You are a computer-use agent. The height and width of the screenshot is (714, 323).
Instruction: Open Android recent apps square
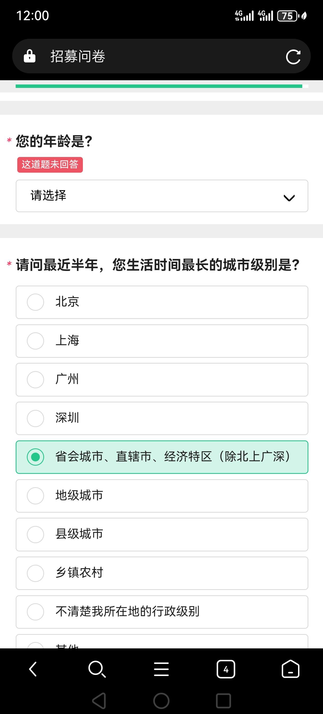click(x=223, y=701)
